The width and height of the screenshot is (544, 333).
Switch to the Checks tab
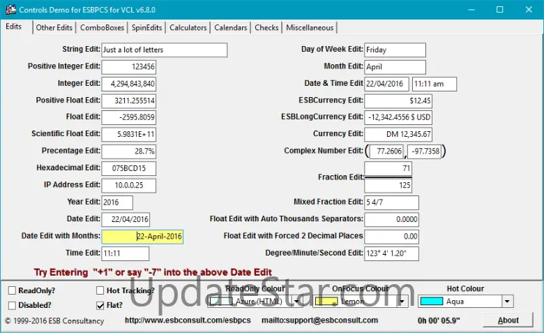(x=266, y=28)
